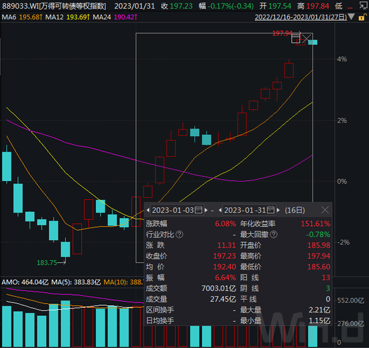Select the MA24 indicator label

click(102, 17)
